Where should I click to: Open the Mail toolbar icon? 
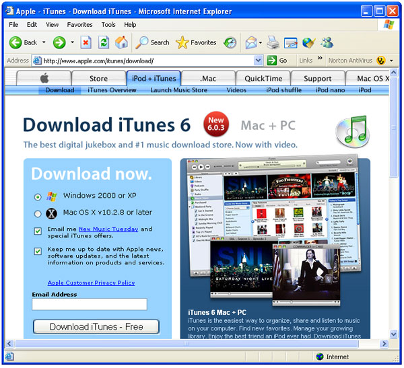[x=251, y=42]
